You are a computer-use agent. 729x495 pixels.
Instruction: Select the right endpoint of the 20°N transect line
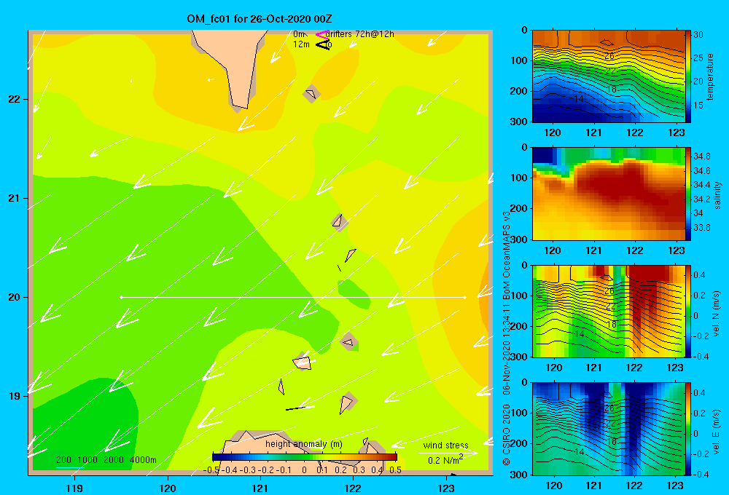[x=464, y=297]
